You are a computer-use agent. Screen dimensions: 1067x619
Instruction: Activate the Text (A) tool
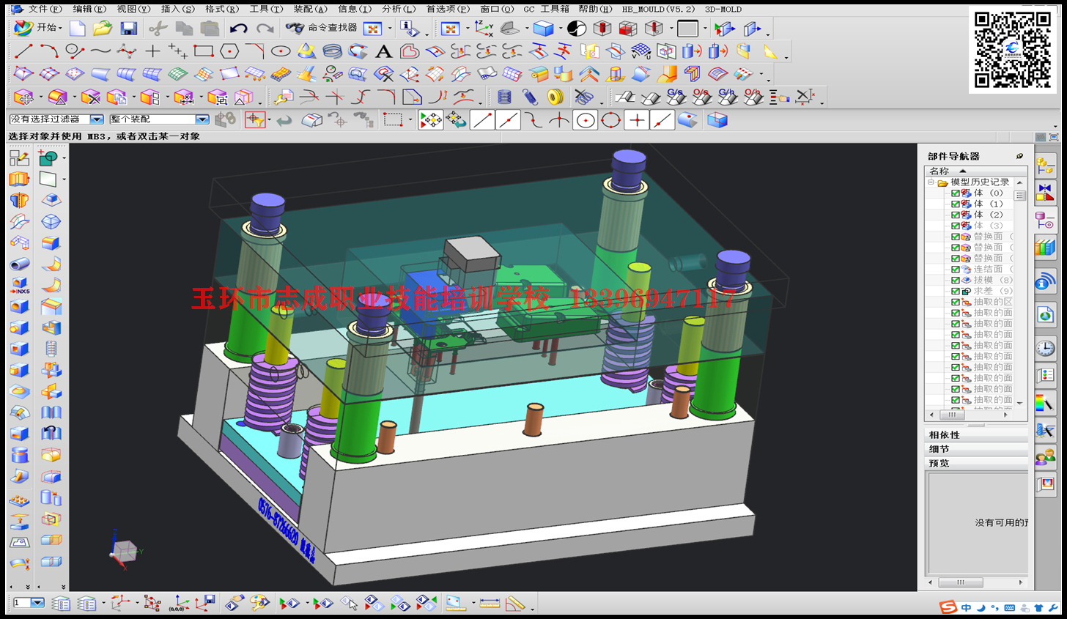(383, 51)
